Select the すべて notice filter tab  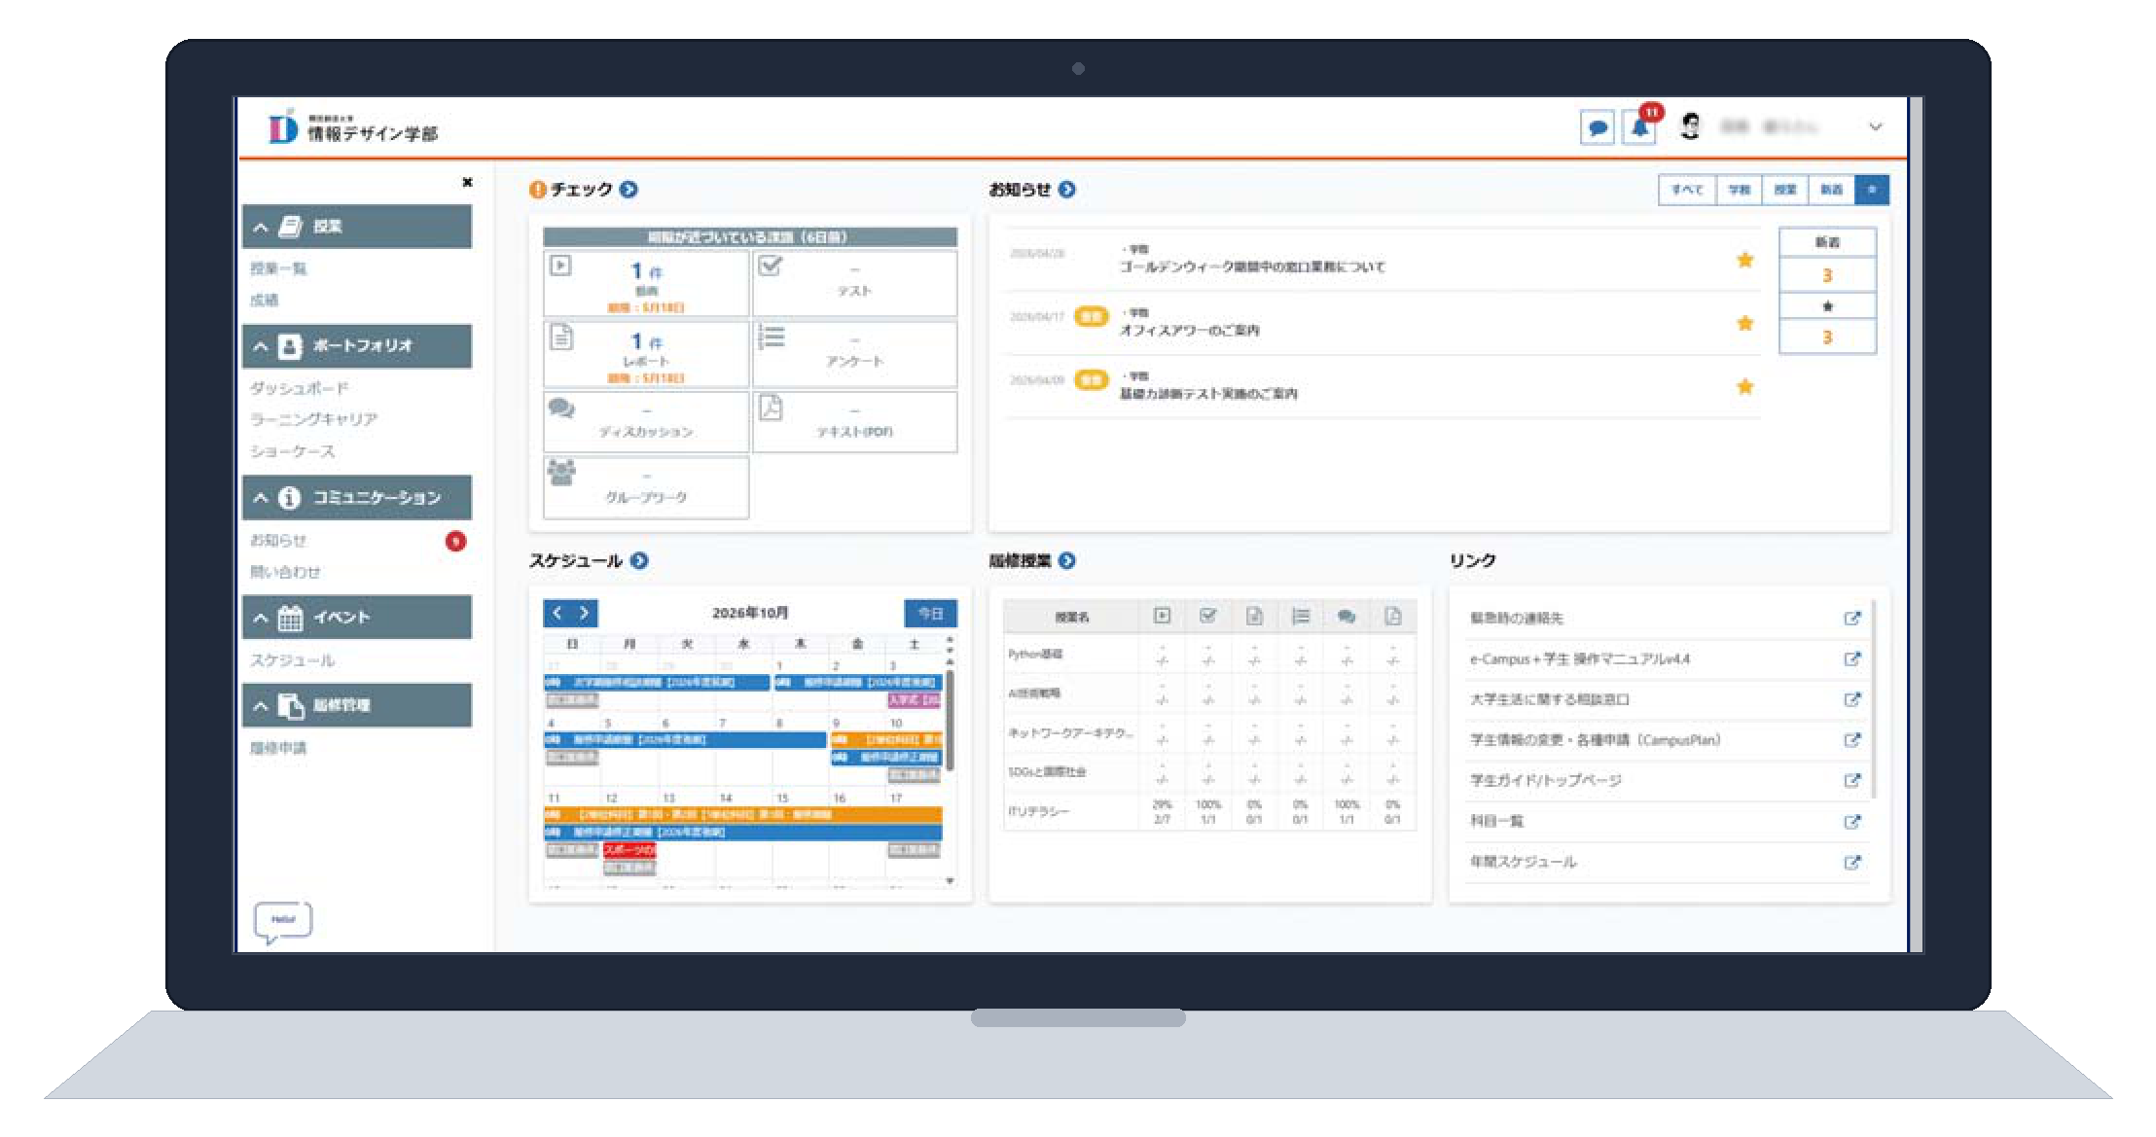(1687, 190)
